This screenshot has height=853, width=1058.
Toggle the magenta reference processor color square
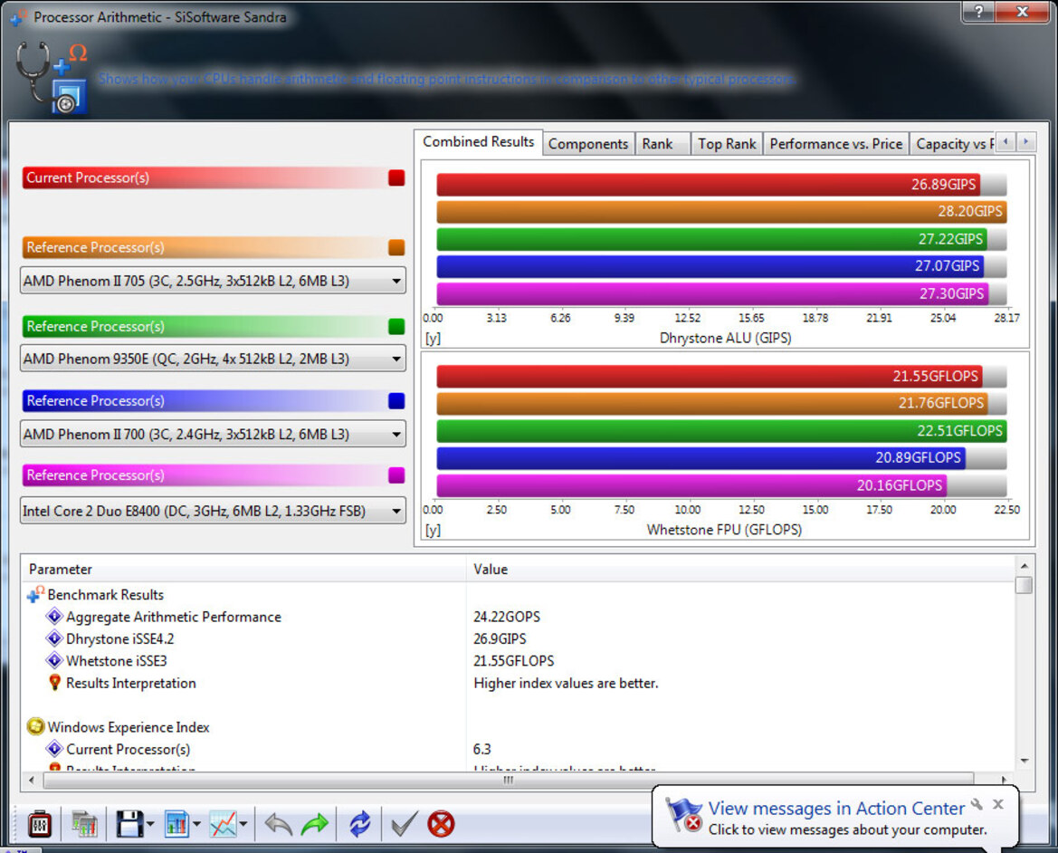[x=396, y=475]
